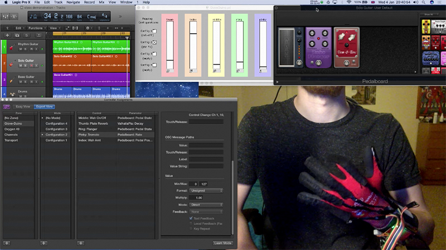Screen dimensions: 446x250
Task: Click the play triangle at Pedalboard bottom-left
Action: point(277,82)
